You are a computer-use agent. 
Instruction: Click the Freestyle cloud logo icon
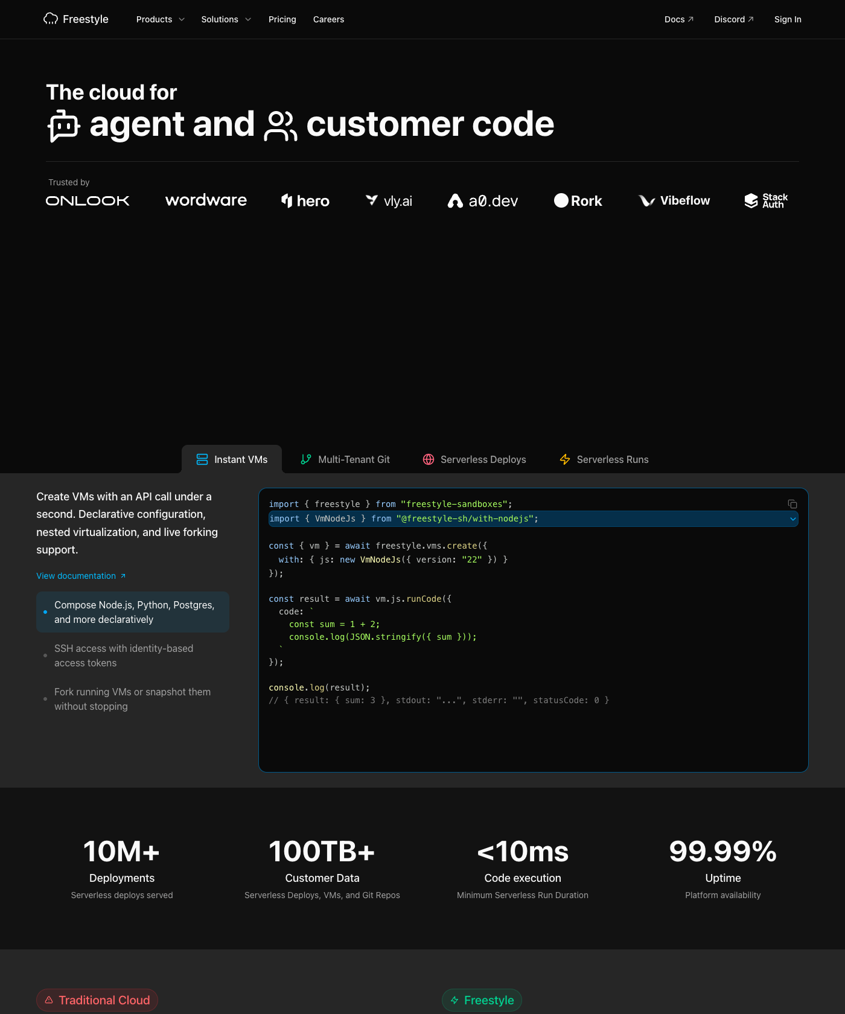point(51,19)
